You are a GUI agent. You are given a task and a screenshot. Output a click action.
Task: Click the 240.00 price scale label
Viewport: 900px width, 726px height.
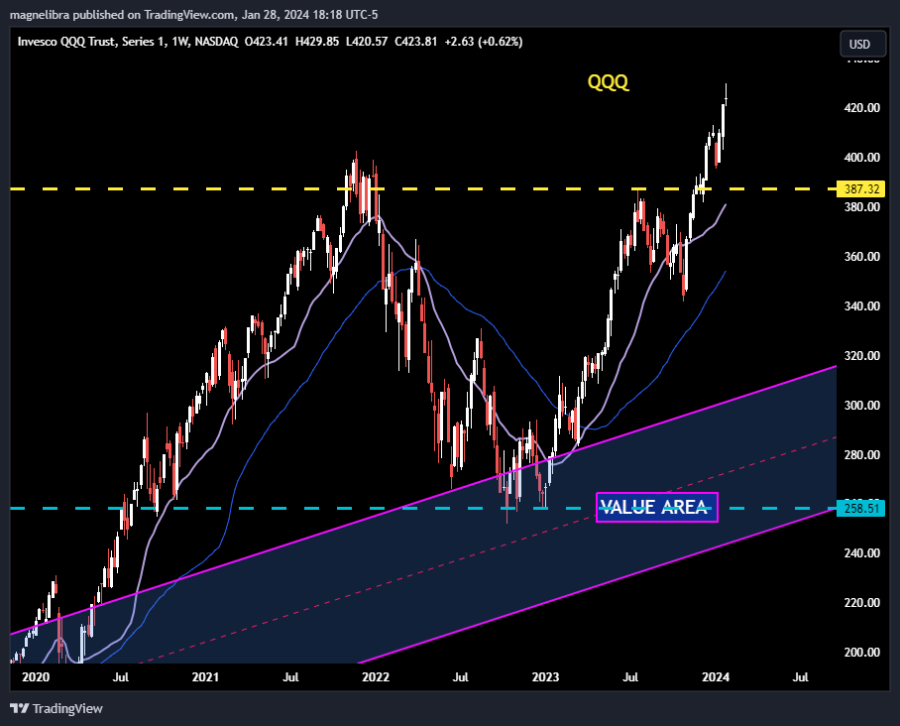(x=861, y=553)
